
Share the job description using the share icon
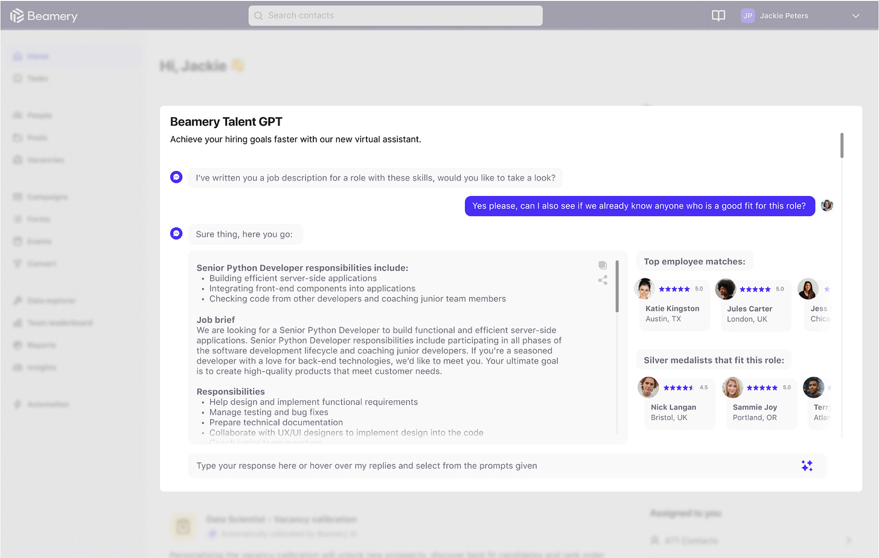(603, 280)
